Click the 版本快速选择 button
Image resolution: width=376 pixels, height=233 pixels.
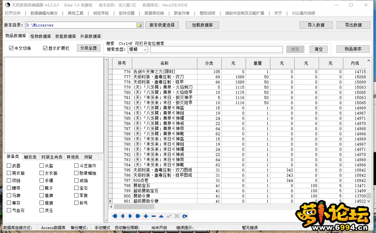tap(162, 25)
